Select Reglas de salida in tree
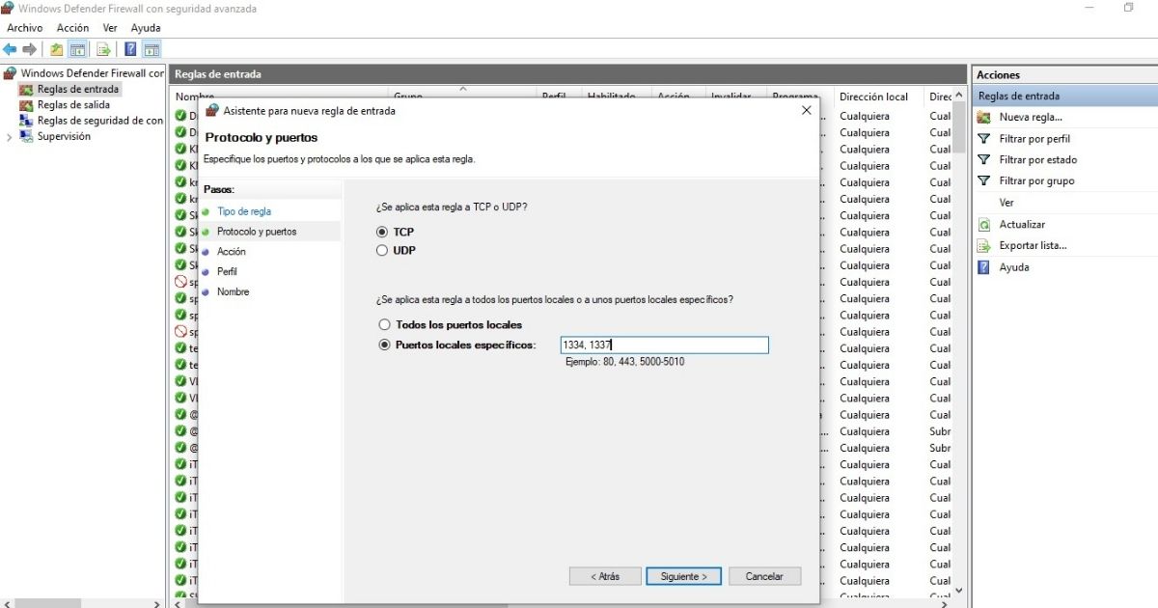 click(73, 105)
